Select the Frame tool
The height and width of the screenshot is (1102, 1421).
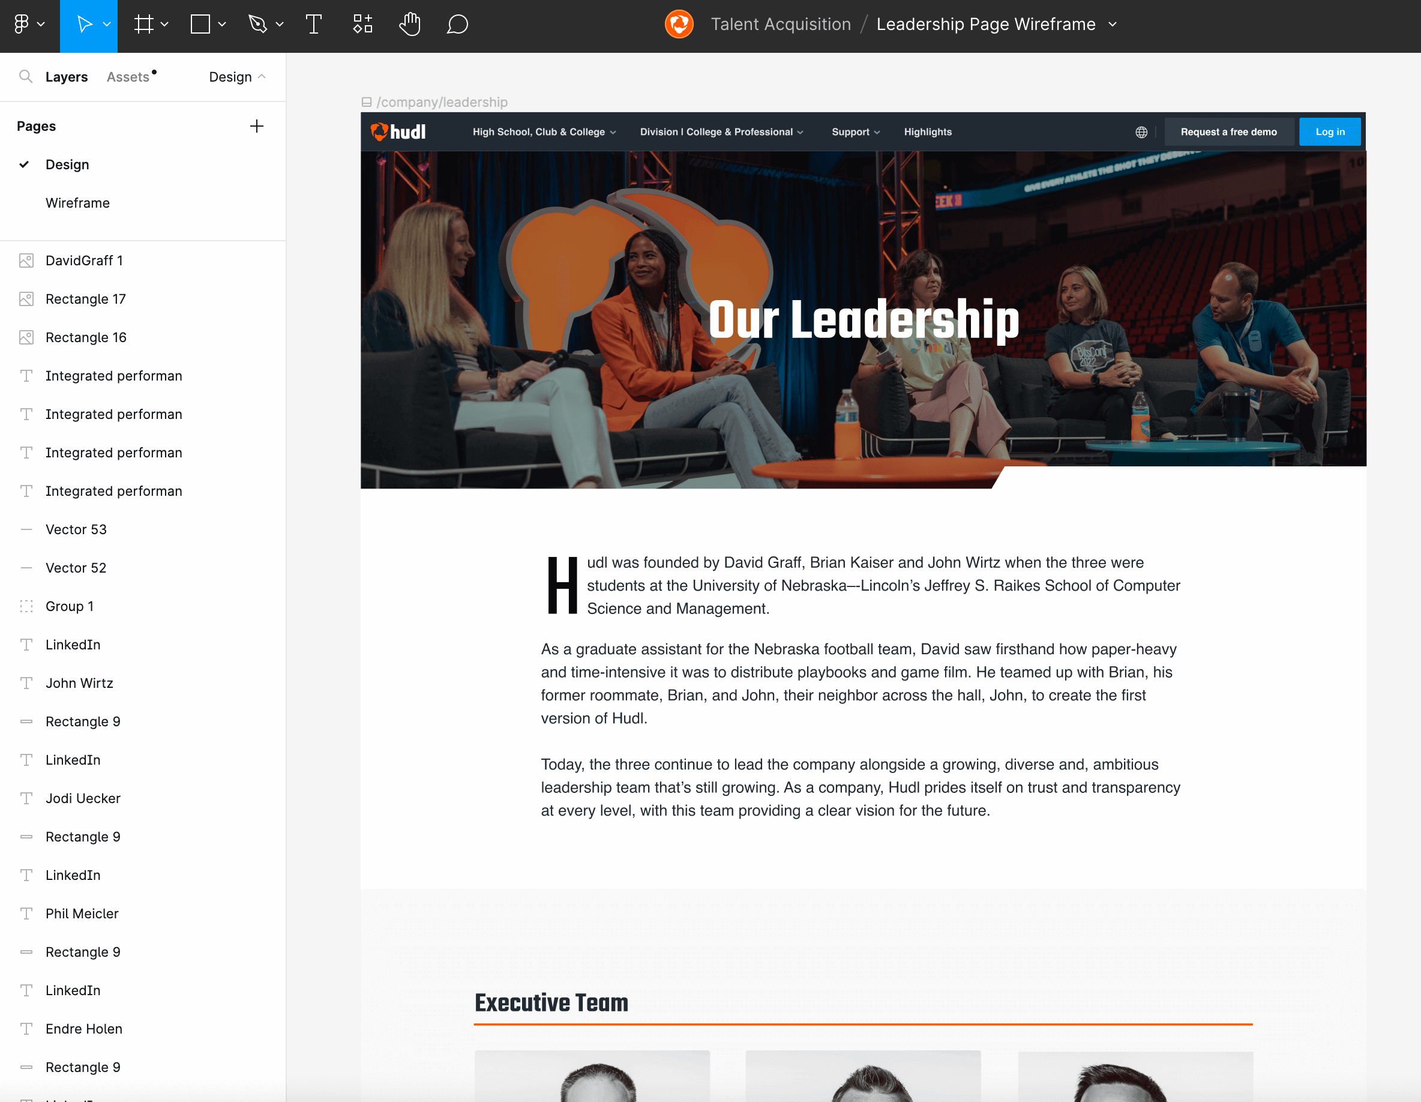point(143,25)
